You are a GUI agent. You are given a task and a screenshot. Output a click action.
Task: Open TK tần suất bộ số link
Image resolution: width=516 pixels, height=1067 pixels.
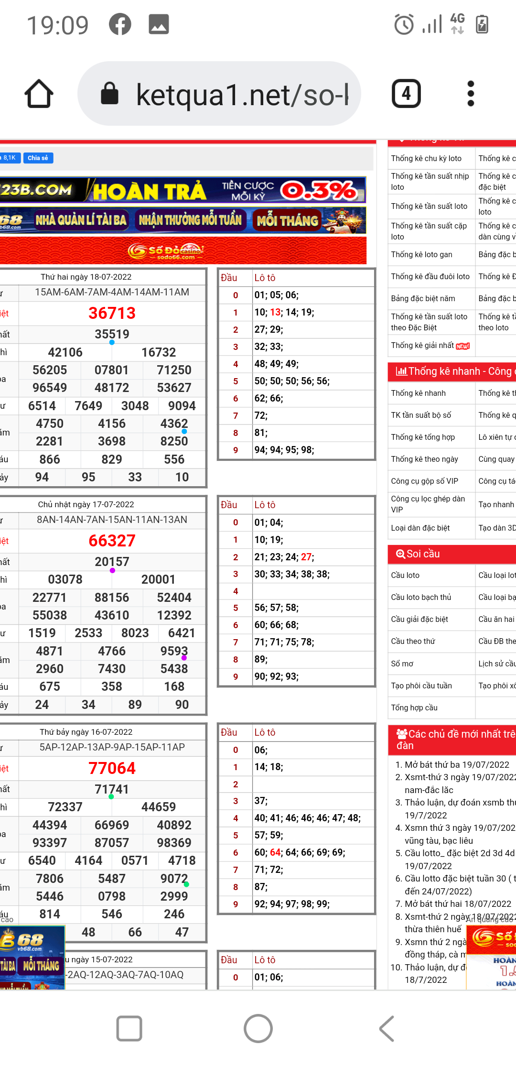(x=421, y=415)
